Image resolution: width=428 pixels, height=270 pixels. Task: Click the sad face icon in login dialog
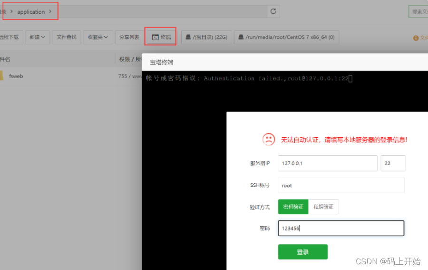click(x=269, y=140)
